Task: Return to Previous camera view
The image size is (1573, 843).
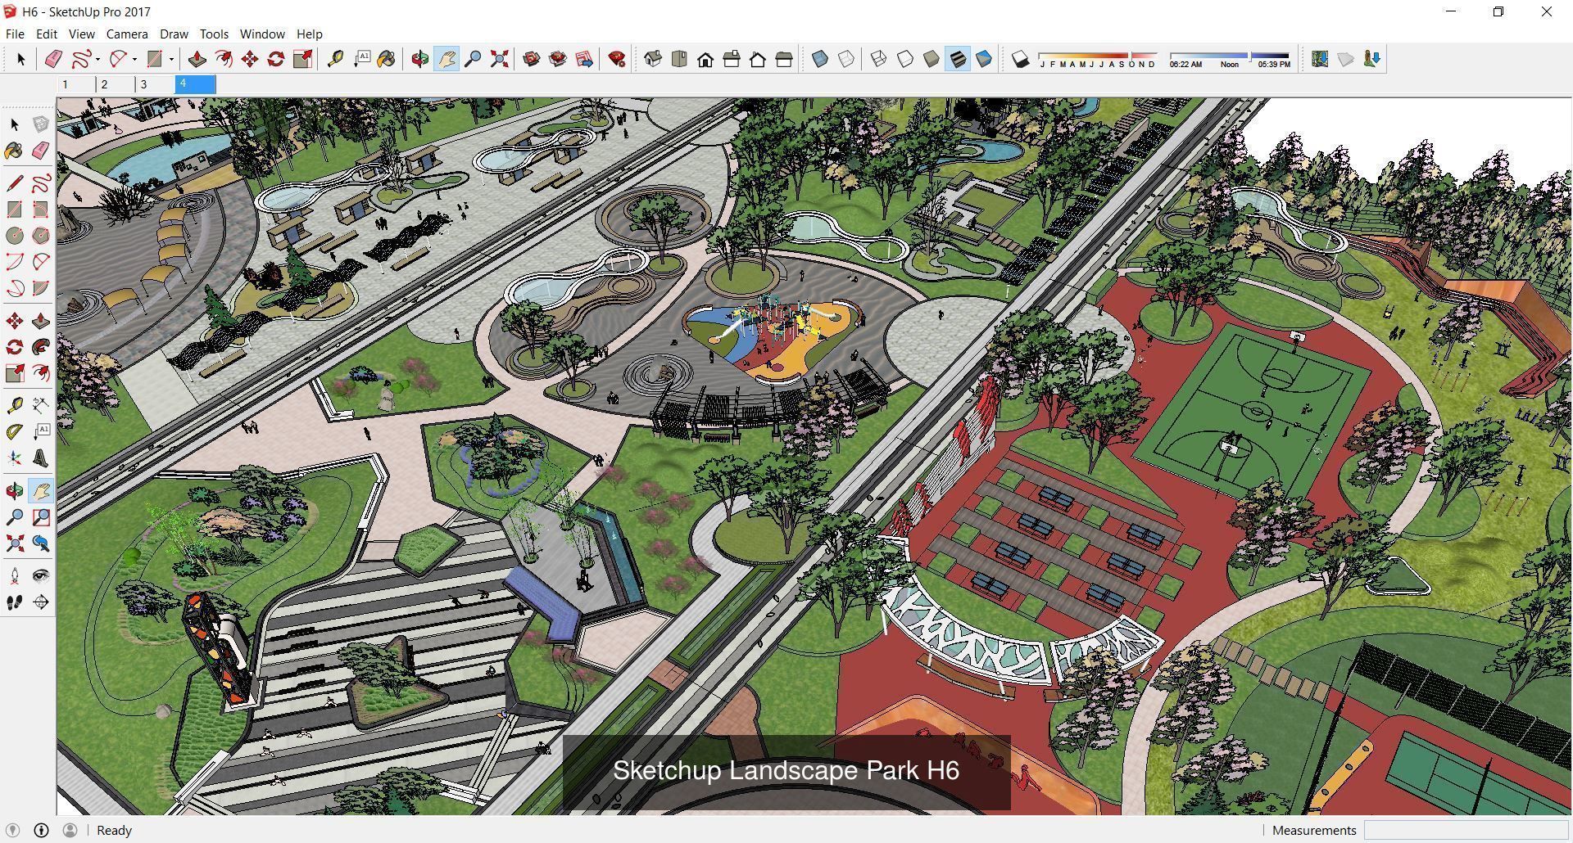Action: click(40, 543)
